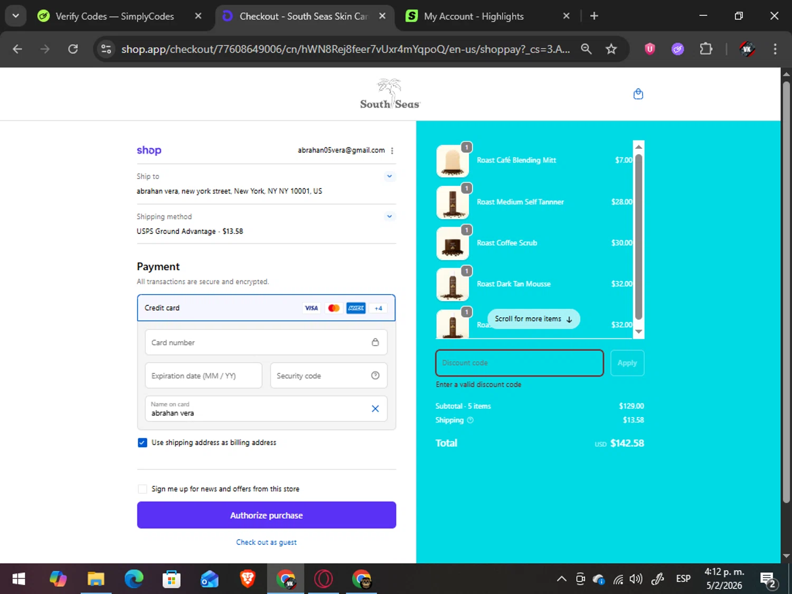792x594 pixels.
Task: Select the Checkout - South Seas tab
Action: click(x=303, y=16)
